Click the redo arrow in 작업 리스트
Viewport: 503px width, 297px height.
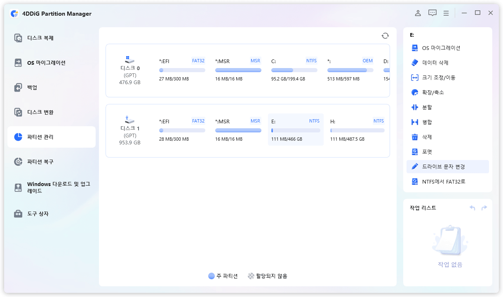tap(484, 208)
